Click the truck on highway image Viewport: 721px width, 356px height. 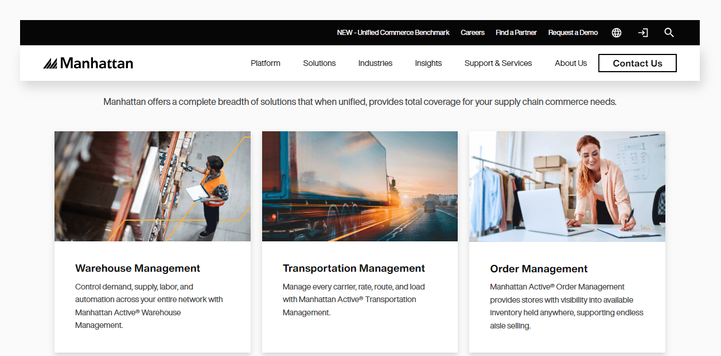(360, 186)
